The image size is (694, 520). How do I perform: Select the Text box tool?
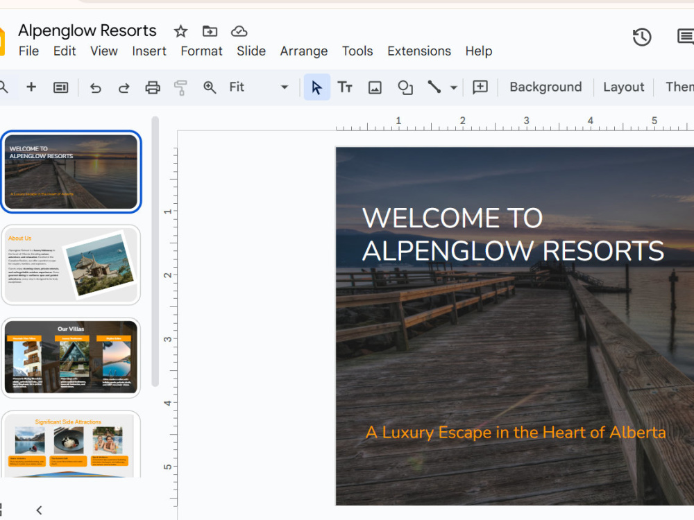click(345, 87)
